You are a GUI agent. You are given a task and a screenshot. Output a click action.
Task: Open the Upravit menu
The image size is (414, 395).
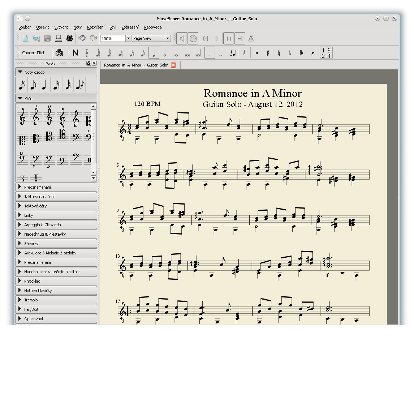click(x=43, y=27)
